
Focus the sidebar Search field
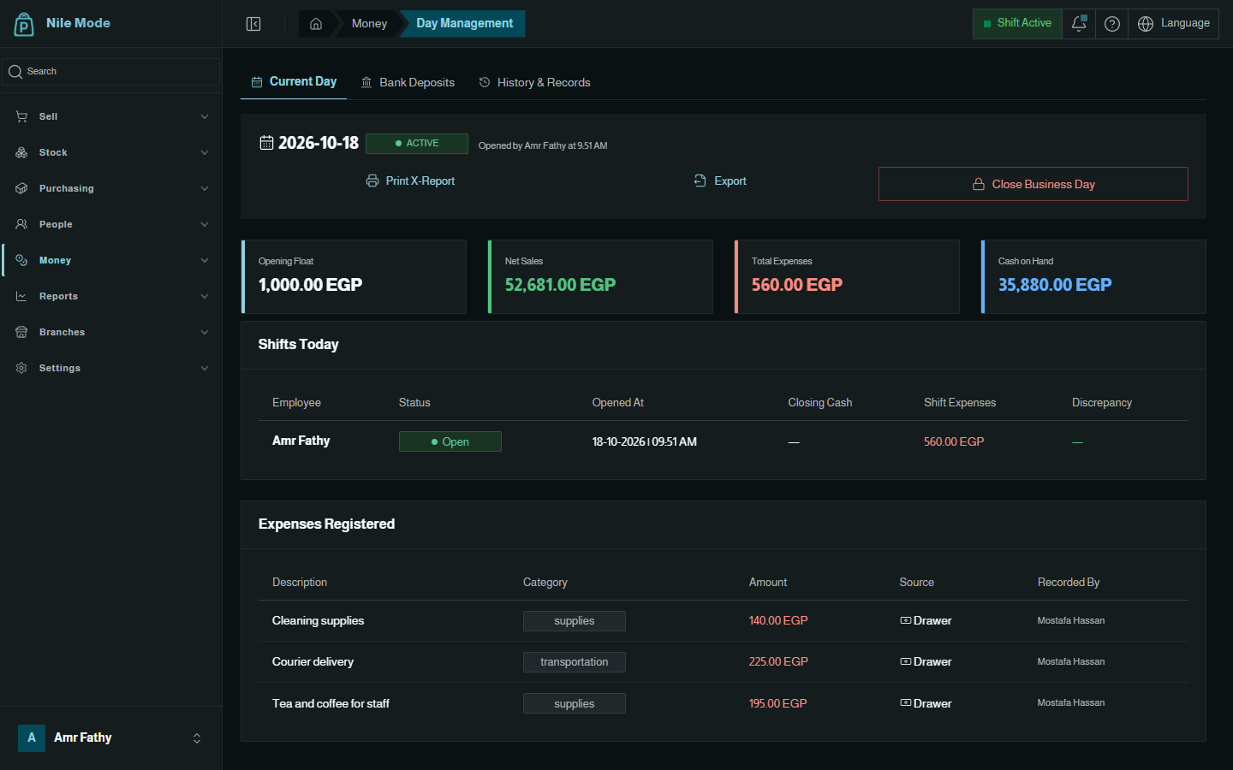pyautogui.click(x=111, y=72)
